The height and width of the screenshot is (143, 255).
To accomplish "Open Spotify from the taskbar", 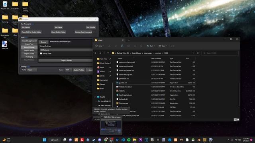I will point(129,140).
